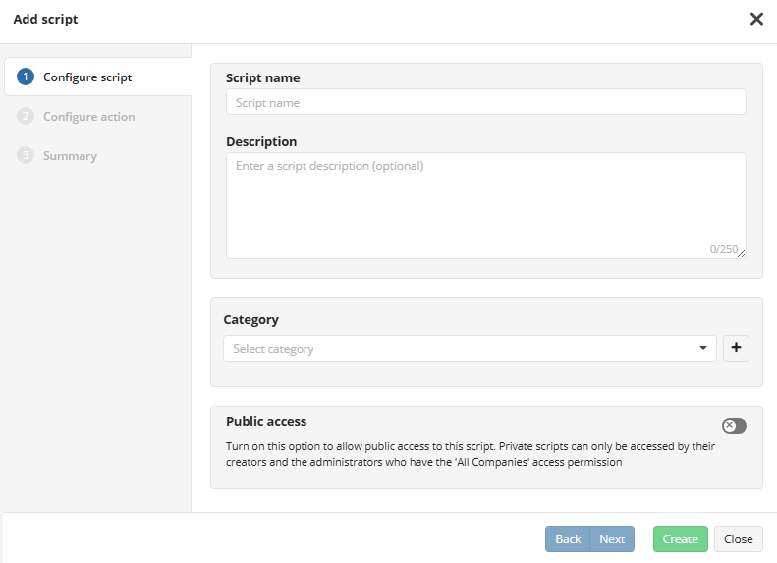Click the plus icon to add a category
The height and width of the screenshot is (563, 777).
point(736,348)
